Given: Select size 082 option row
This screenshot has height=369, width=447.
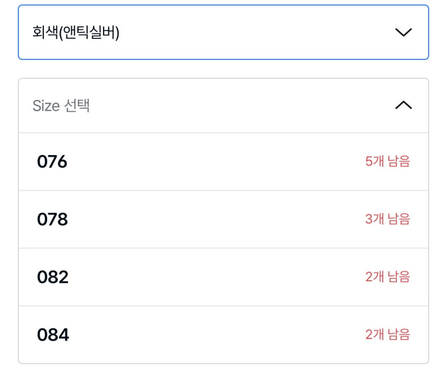Looking at the screenshot, I should coord(223,277).
